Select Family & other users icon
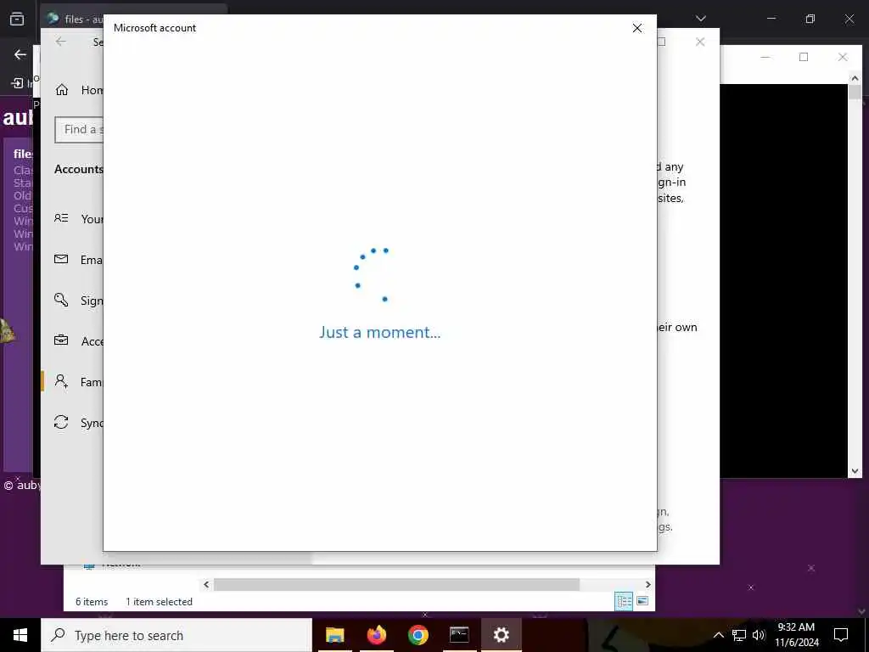869x652 pixels. (61, 381)
